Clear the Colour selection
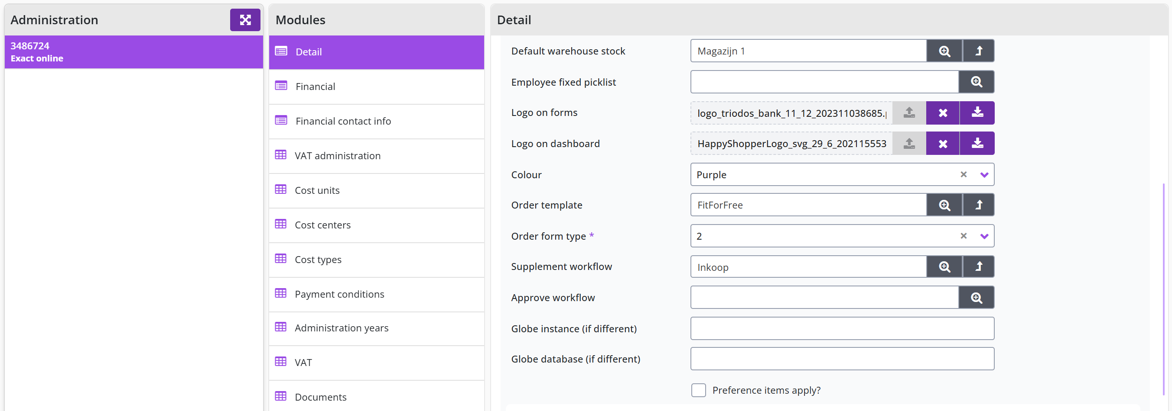This screenshot has height=411, width=1172. (964, 174)
